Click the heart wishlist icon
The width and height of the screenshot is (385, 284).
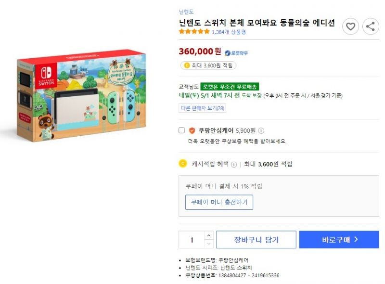click(x=350, y=26)
